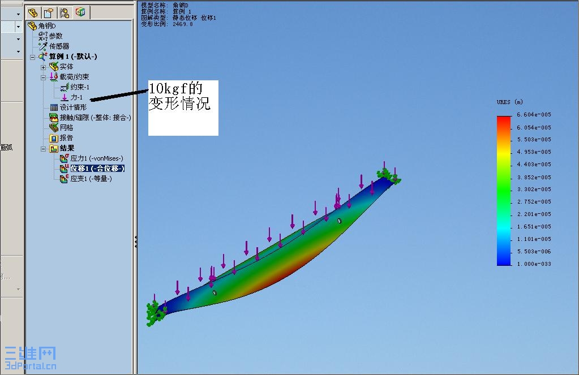Collapse the 算例 1 study node
Viewport: 579px width, 375px height.
[32, 57]
